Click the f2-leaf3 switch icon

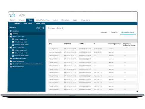pyautogui.click(x=13, y=50)
